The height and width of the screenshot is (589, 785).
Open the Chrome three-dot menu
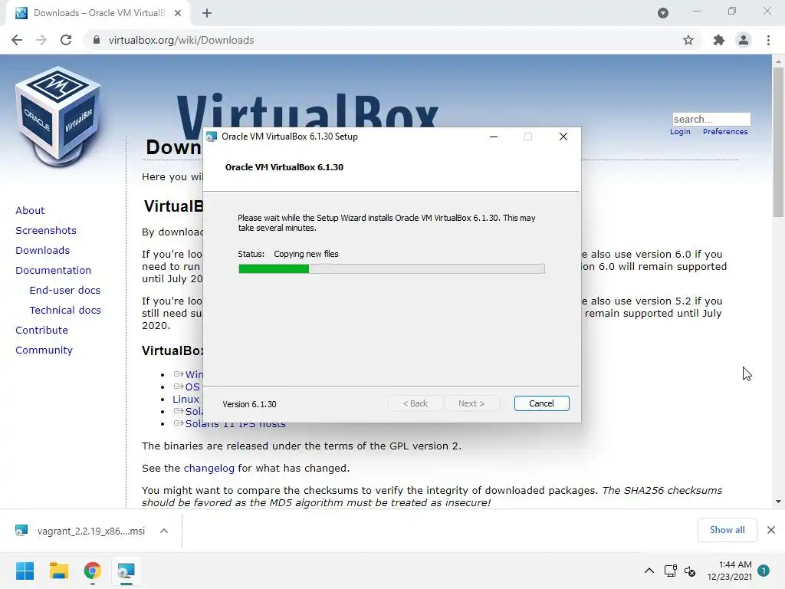pyautogui.click(x=768, y=40)
